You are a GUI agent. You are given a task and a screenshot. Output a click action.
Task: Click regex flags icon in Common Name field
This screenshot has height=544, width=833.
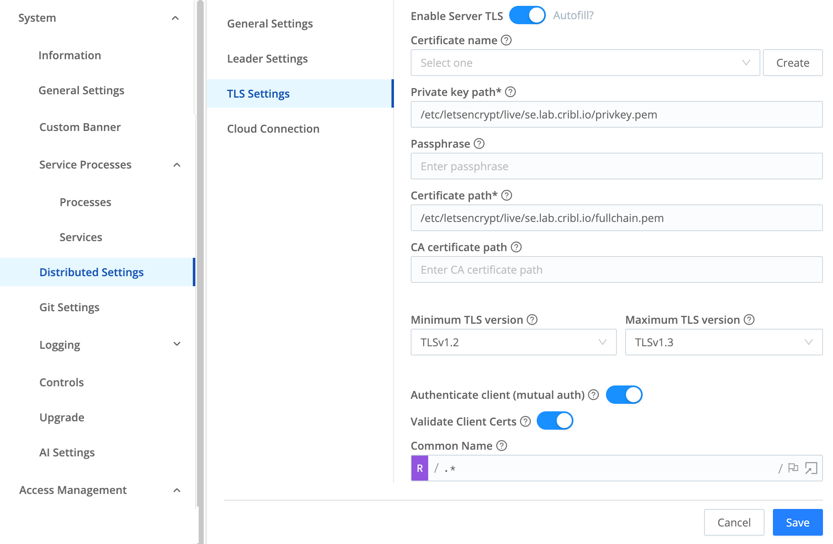click(793, 468)
